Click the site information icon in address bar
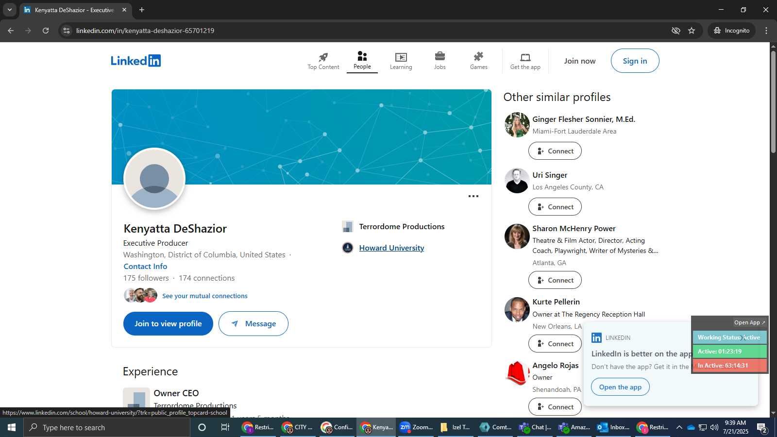The width and height of the screenshot is (777, 437). click(67, 31)
